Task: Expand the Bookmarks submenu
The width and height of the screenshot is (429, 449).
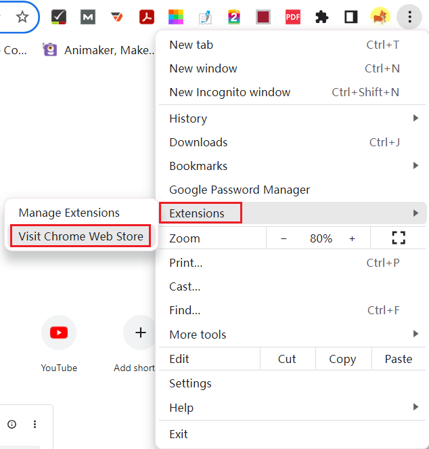Action: 292,166
